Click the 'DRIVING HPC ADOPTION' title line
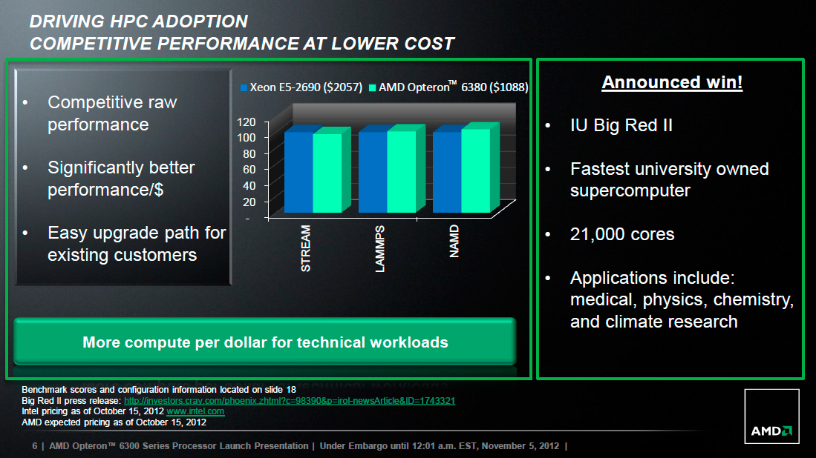This screenshot has width=816, height=458. [x=138, y=21]
